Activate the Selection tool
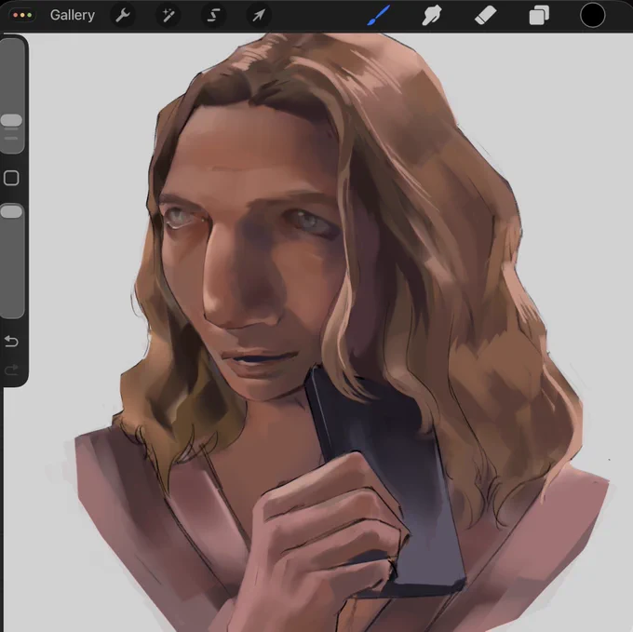This screenshot has width=633, height=632. (x=213, y=15)
